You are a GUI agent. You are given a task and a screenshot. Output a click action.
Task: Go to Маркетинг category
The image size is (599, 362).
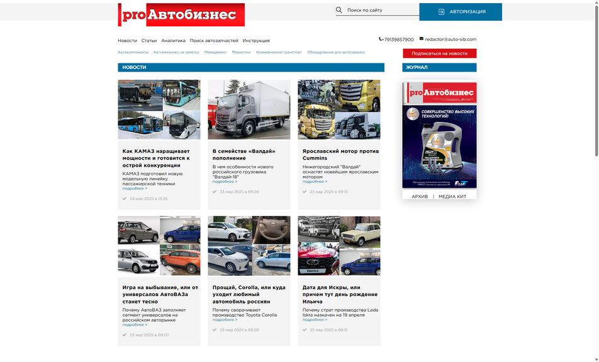(x=242, y=52)
